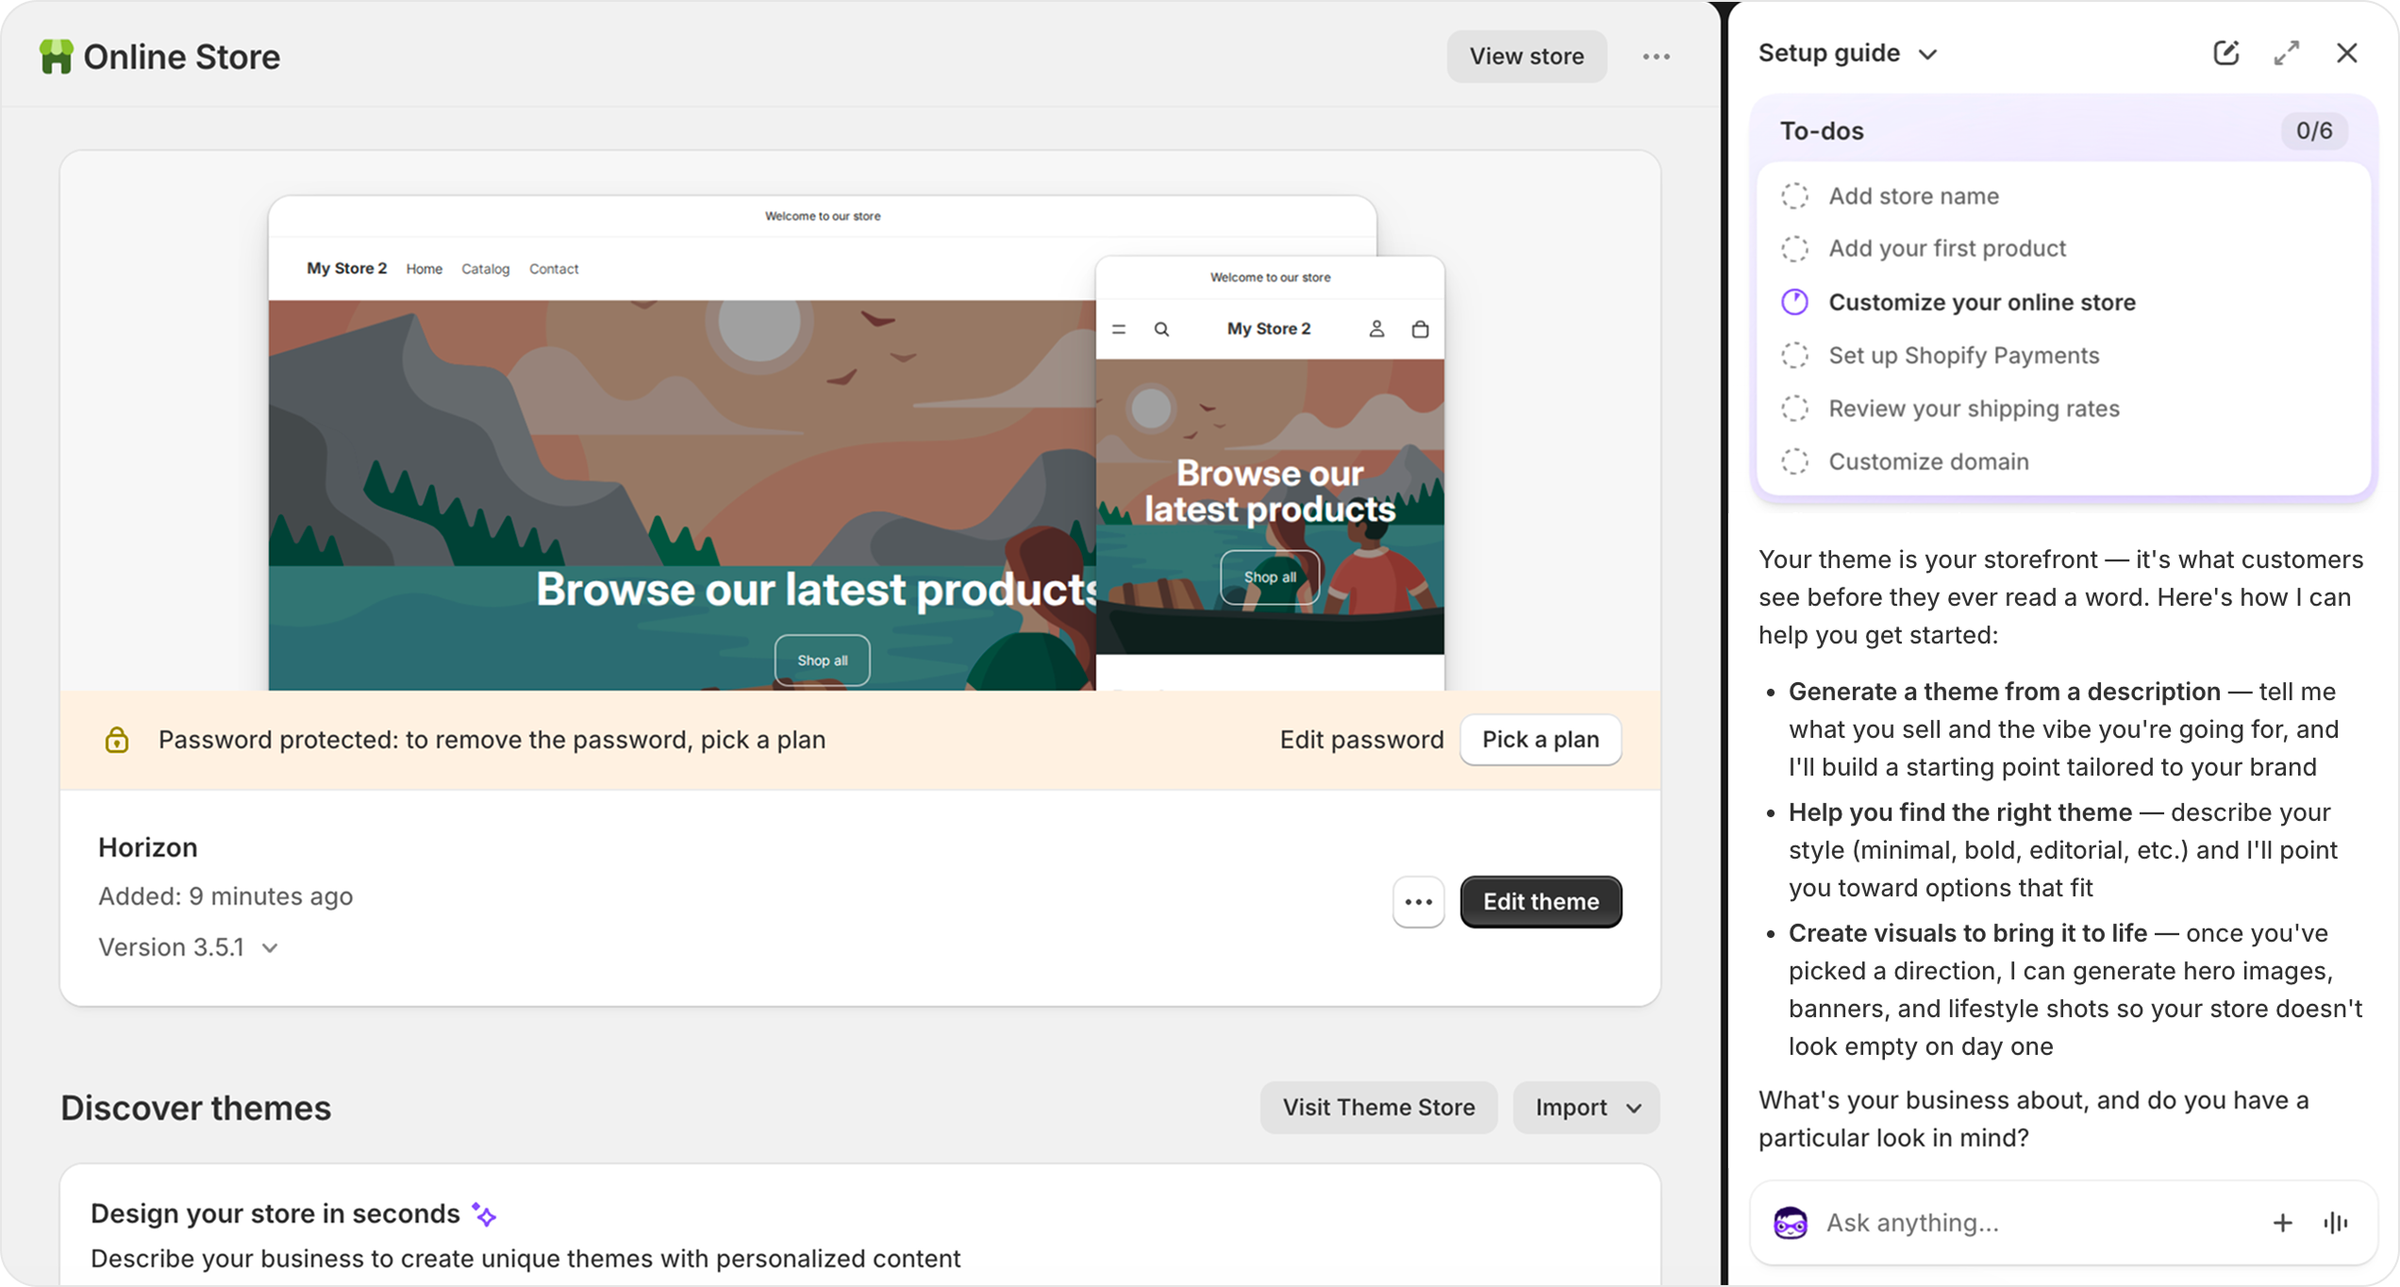
Task: Click the Customize your online store progress circle
Action: tap(1794, 302)
